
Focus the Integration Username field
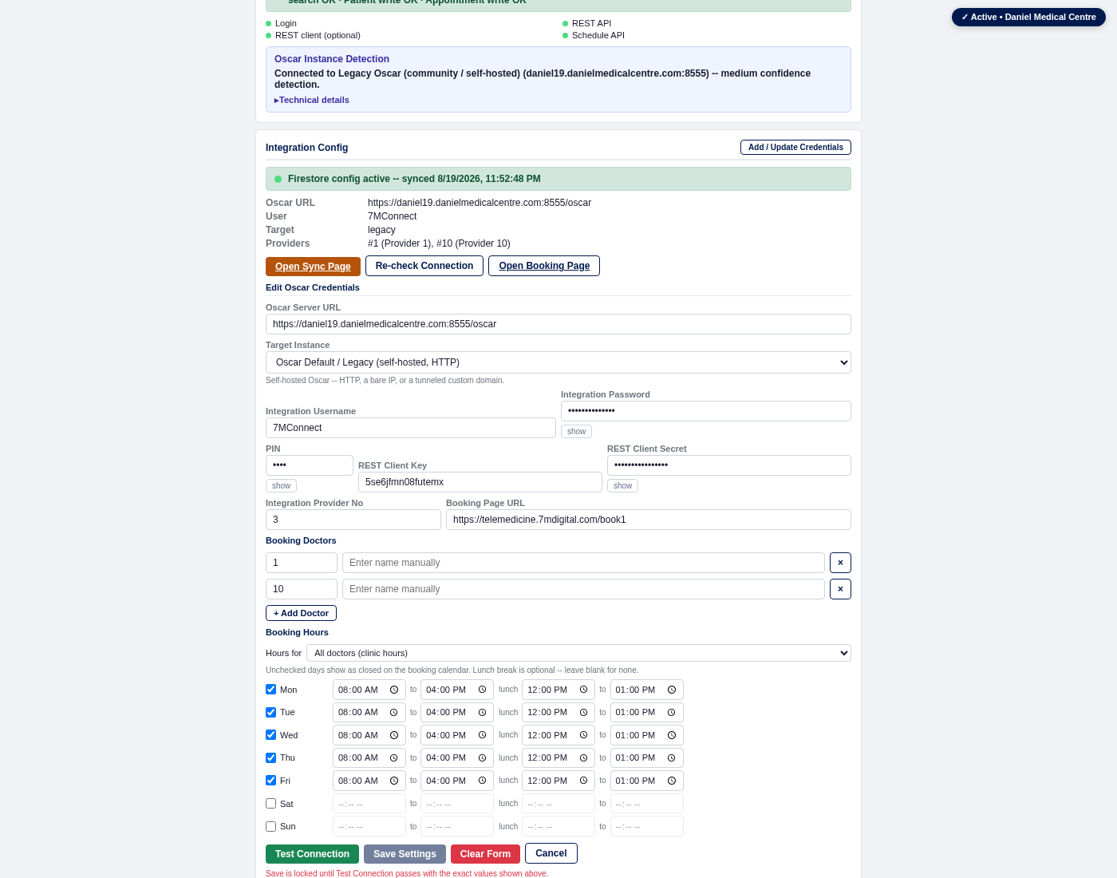coord(411,428)
